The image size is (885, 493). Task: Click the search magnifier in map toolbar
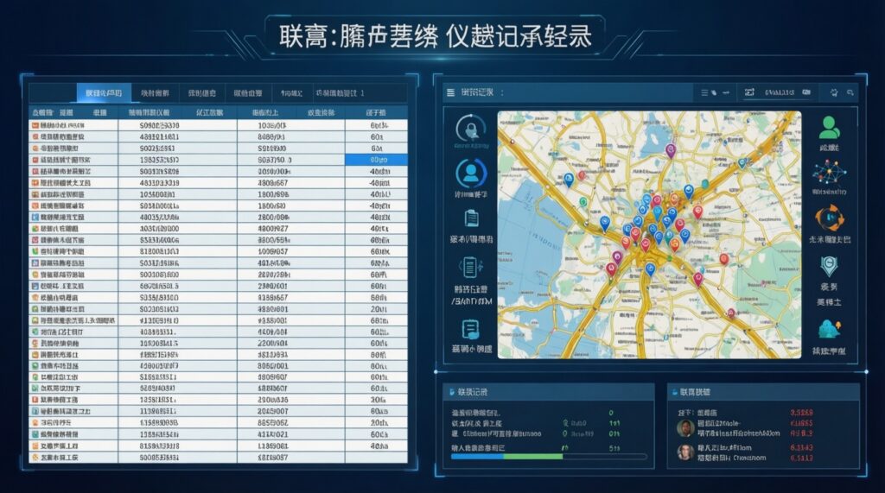(x=850, y=92)
